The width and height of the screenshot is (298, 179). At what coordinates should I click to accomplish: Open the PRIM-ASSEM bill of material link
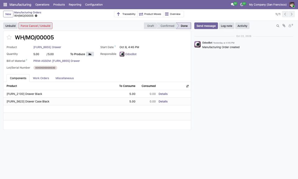click(x=56, y=61)
